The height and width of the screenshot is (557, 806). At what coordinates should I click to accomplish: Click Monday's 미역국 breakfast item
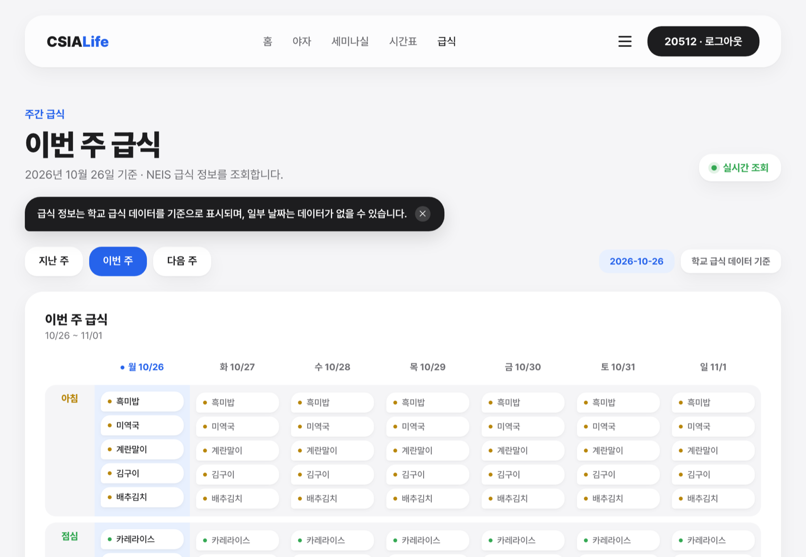[x=142, y=426]
